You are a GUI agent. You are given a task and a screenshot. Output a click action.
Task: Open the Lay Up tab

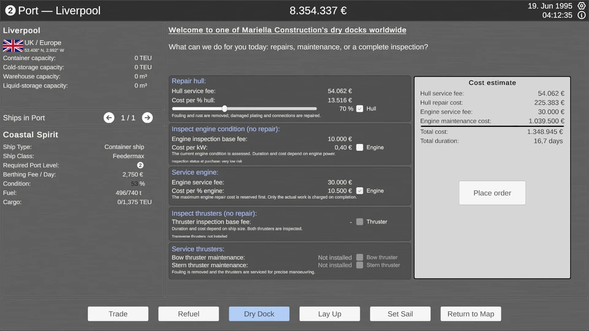pos(329,314)
